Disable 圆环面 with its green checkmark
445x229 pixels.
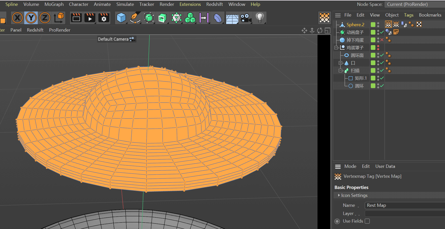pyautogui.click(x=382, y=55)
